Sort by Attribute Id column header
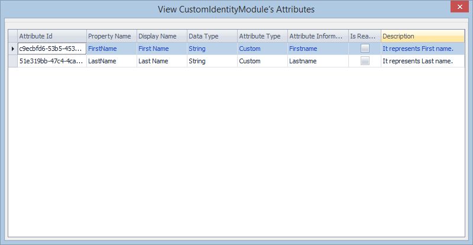 [52, 36]
